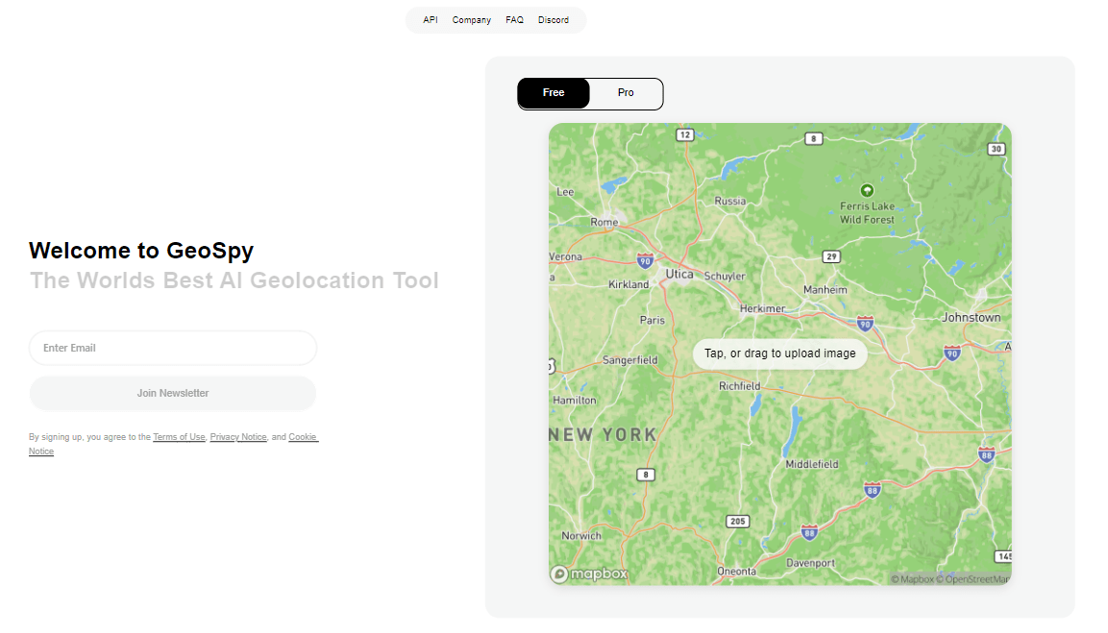Open the API page

click(x=430, y=19)
